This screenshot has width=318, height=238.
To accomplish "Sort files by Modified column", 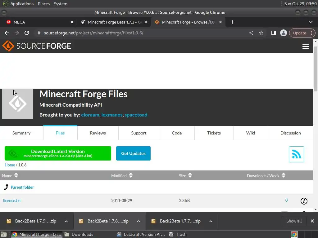I will click(x=122, y=176).
